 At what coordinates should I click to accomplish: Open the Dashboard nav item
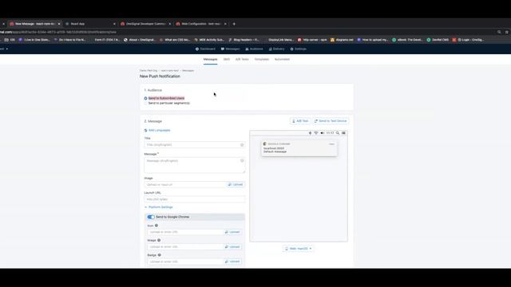pyautogui.click(x=205, y=49)
